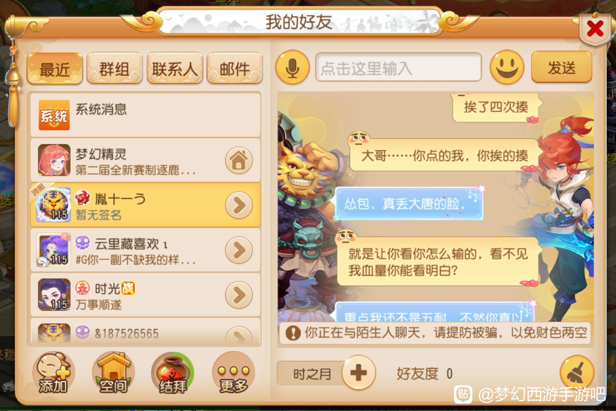Open the 更多 more options icon

coord(233,373)
